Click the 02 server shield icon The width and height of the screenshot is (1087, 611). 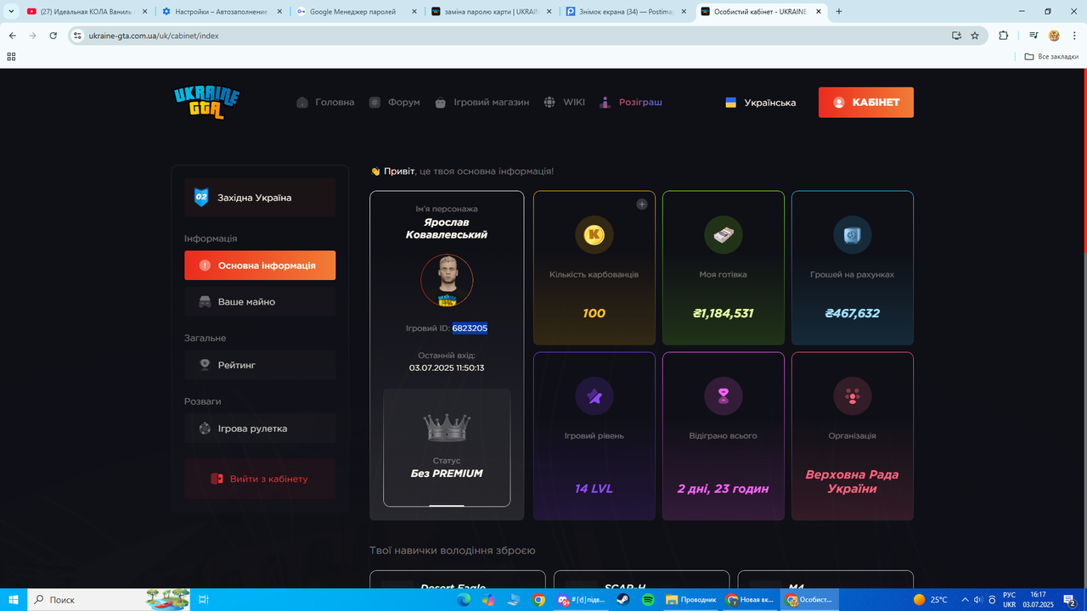pyautogui.click(x=201, y=197)
